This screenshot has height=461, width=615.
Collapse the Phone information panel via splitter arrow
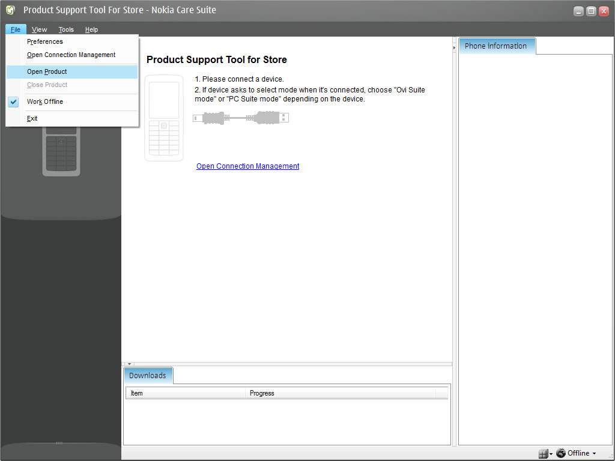coord(455,47)
